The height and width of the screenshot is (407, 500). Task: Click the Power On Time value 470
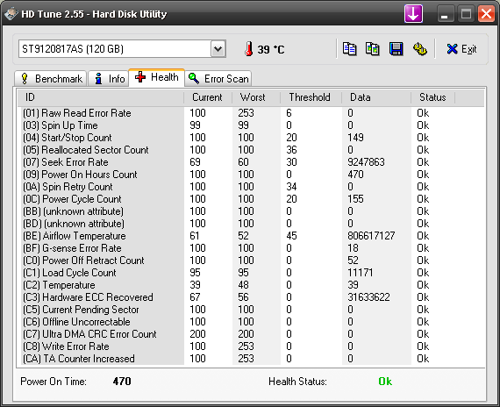(x=122, y=382)
